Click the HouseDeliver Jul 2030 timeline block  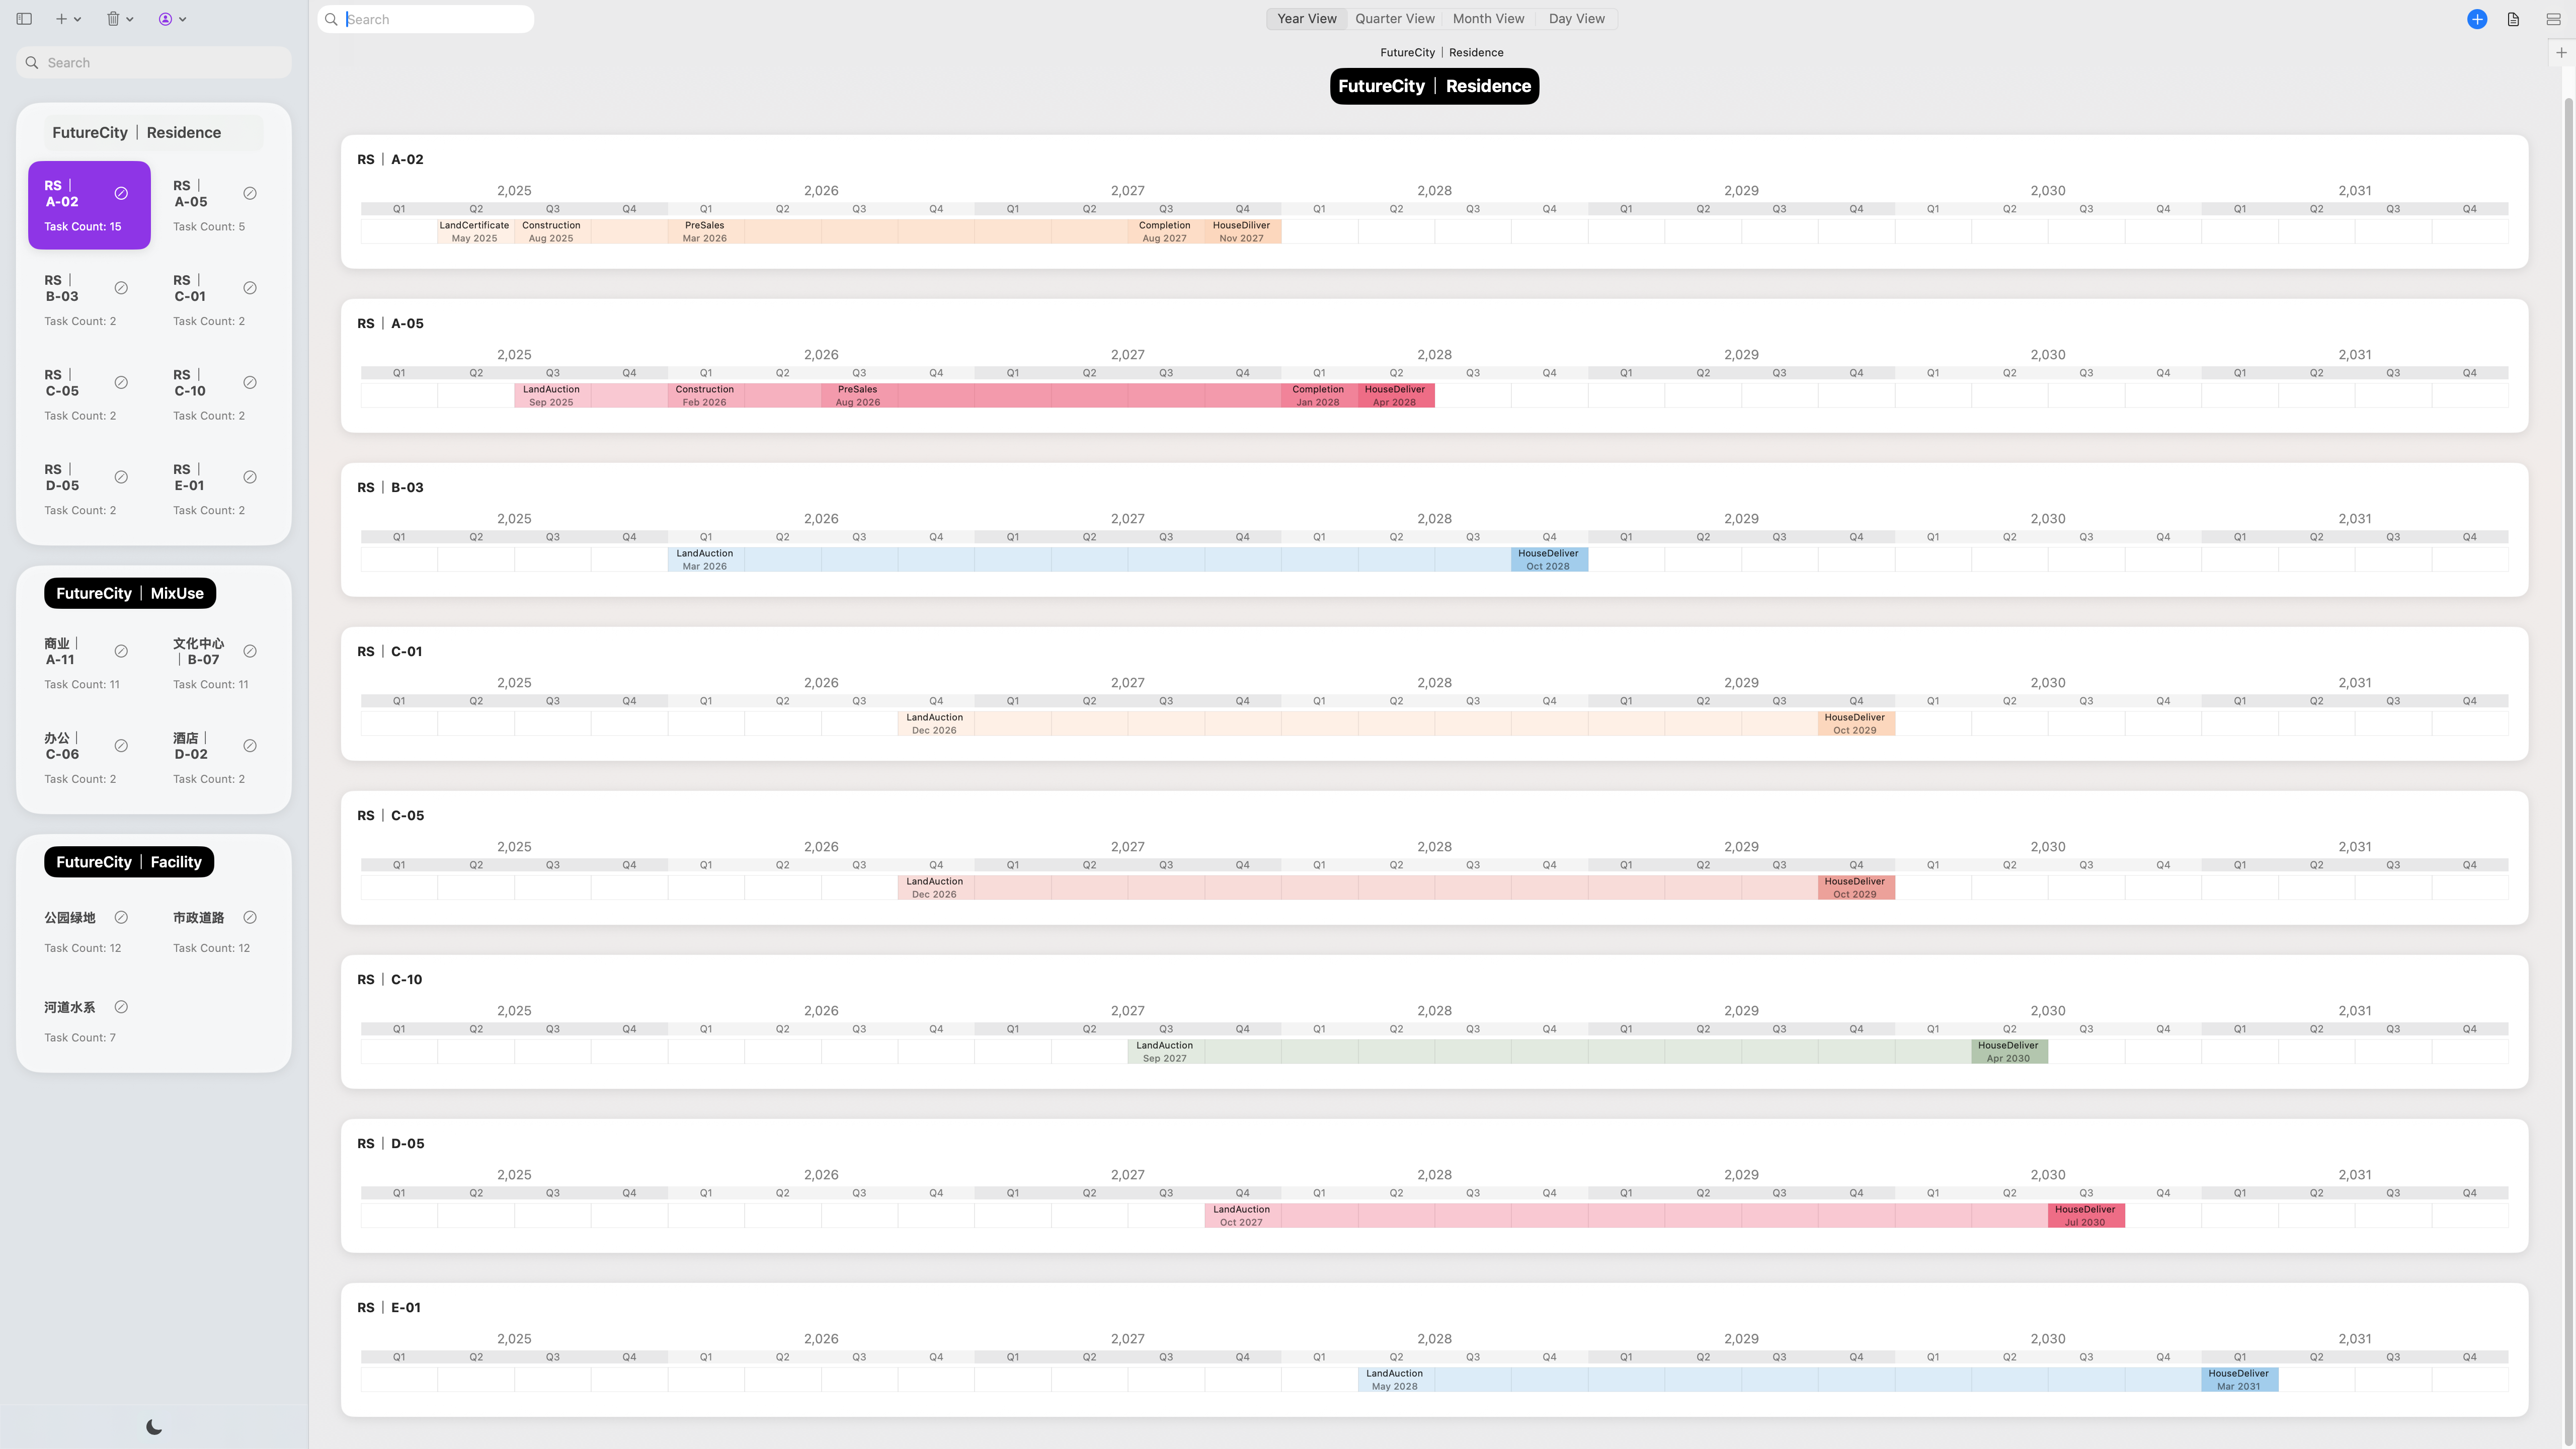click(2085, 1215)
